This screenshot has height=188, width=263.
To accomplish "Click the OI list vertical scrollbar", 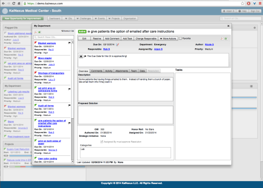I will click(x=73, y=101).
